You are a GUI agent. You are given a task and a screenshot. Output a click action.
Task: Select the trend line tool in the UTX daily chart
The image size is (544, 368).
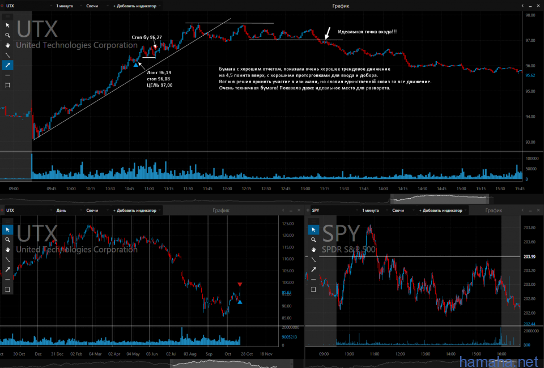[7, 259]
